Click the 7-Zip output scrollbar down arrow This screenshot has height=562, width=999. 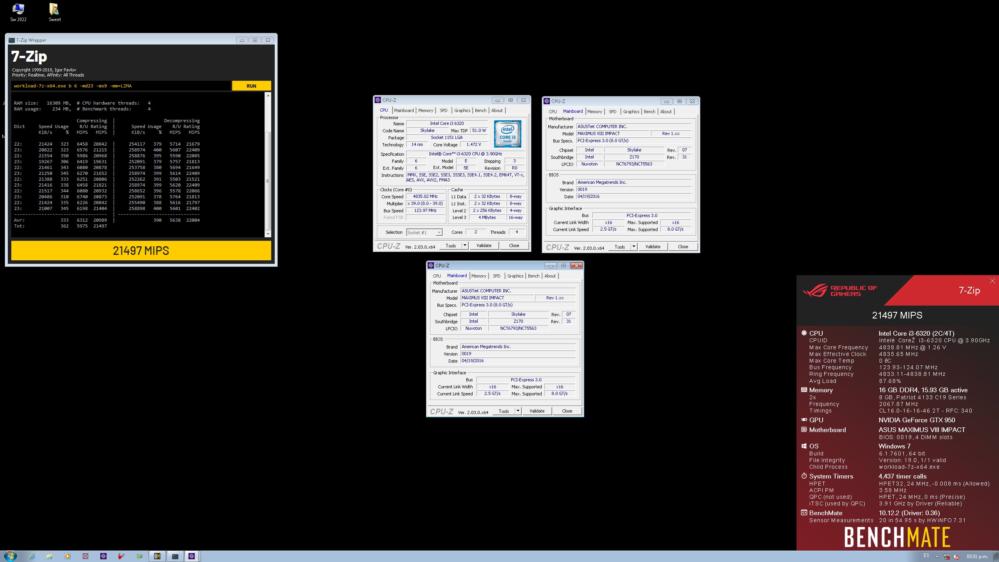click(268, 234)
